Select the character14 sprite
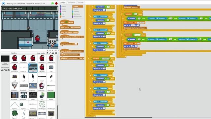 pyautogui.click(x=15, y=68)
